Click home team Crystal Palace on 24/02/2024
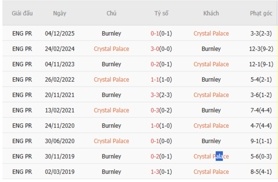 [x=111, y=49]
